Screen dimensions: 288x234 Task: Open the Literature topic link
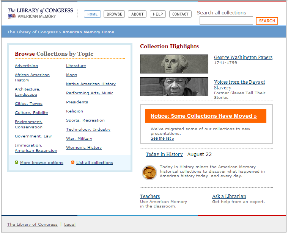(76, 66)
